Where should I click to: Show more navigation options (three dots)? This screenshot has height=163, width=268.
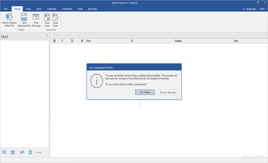39,152
